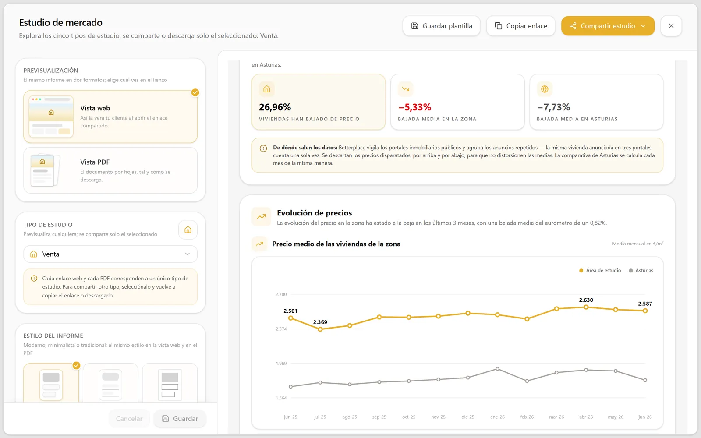Click the 26,96% viviendas han bajado card
The height and width of the screenshot is (438, 701).
[x=319, y=102]
